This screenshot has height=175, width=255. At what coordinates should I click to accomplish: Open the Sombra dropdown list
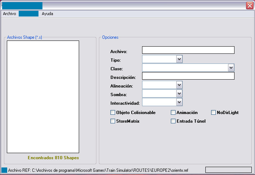tap(179, 93)
